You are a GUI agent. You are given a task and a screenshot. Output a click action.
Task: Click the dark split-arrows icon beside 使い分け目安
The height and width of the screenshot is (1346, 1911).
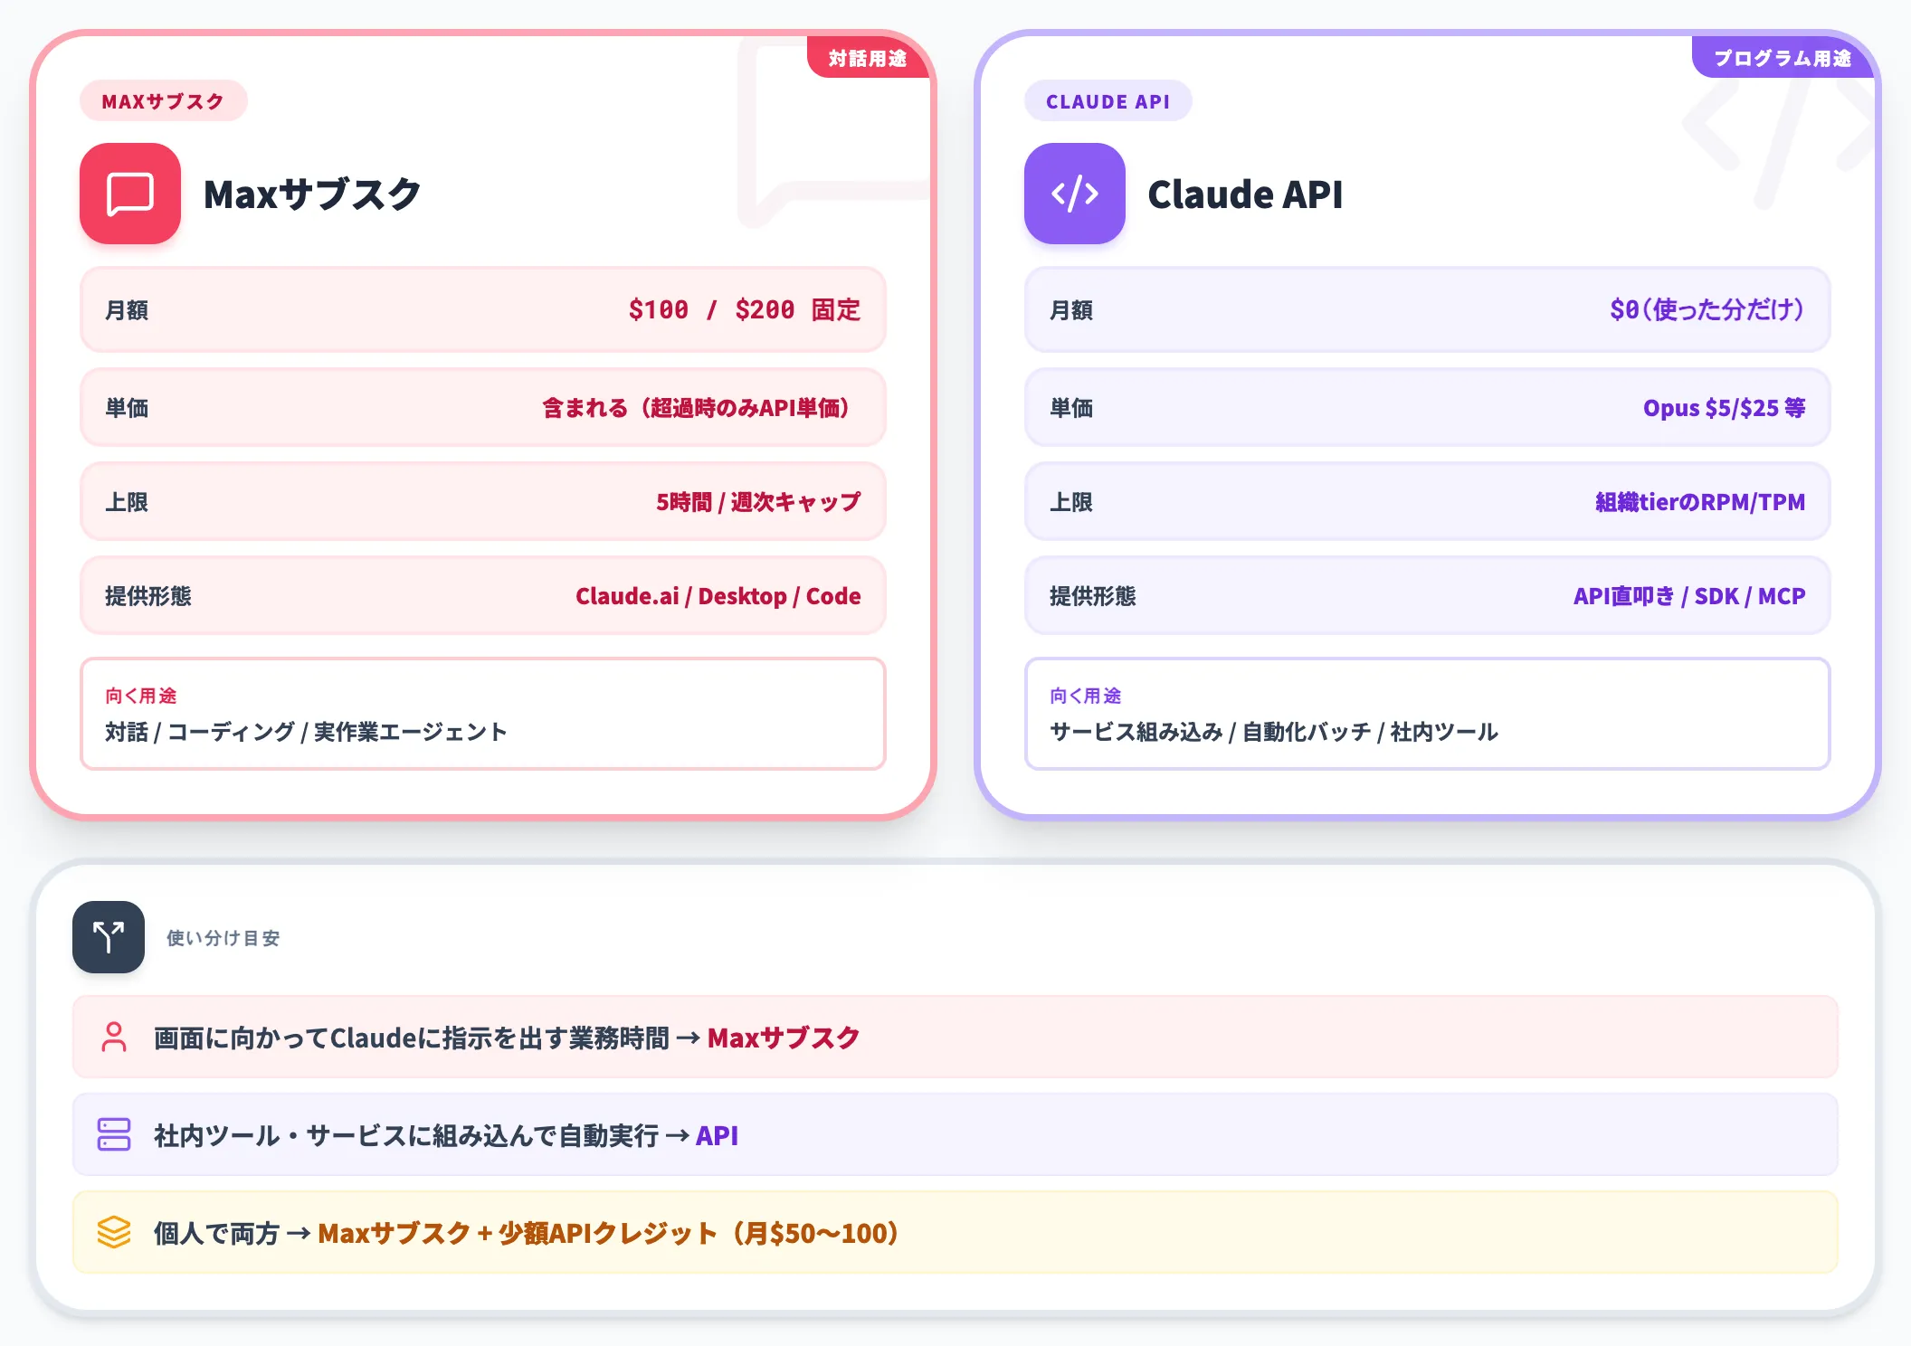pyautogui.click(x=109, y=937)
